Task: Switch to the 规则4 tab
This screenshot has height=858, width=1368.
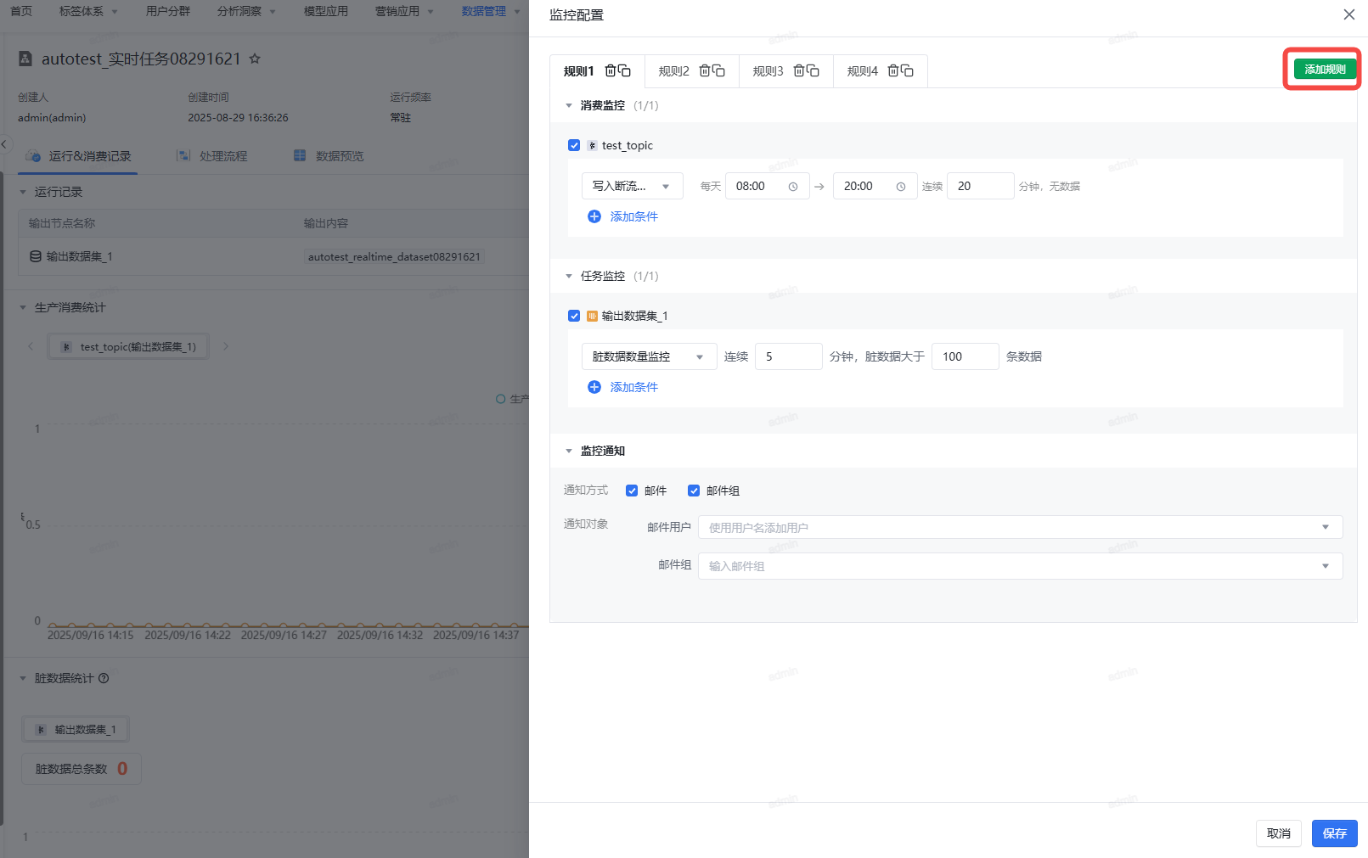Action: pos(862,71)
